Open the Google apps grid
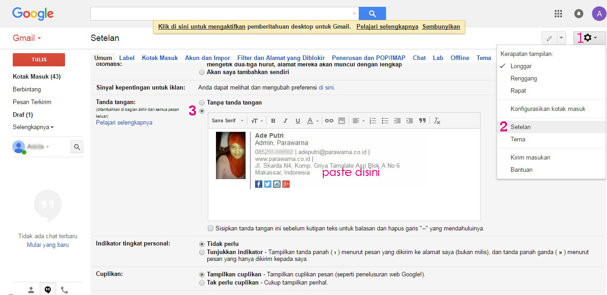Screen dimensions: 607x295 tap(558, 14)
